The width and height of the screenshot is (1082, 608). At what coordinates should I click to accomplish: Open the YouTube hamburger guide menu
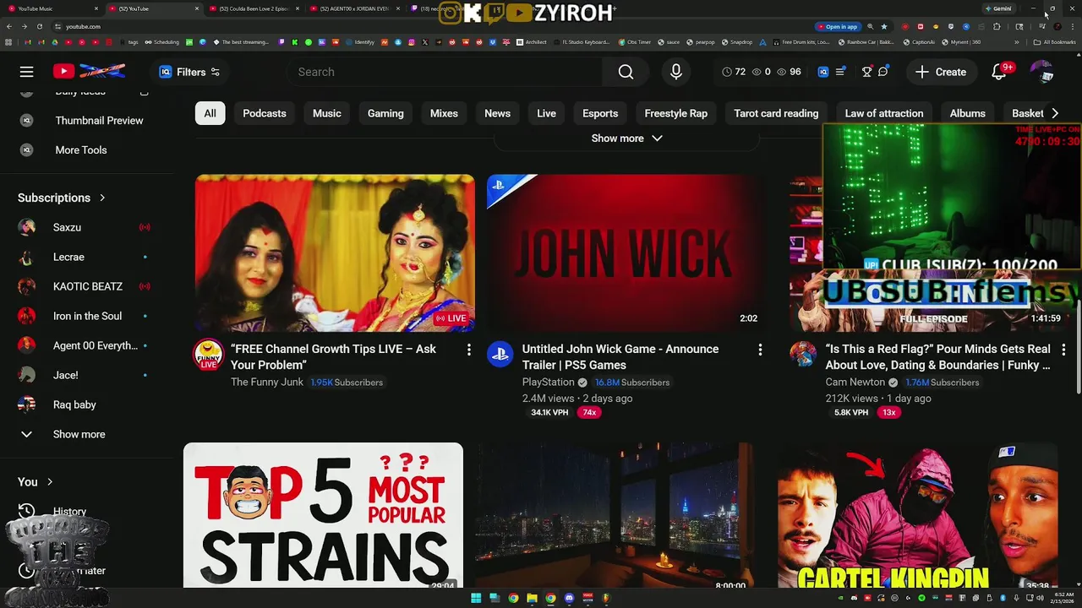(x=27, y=72)
